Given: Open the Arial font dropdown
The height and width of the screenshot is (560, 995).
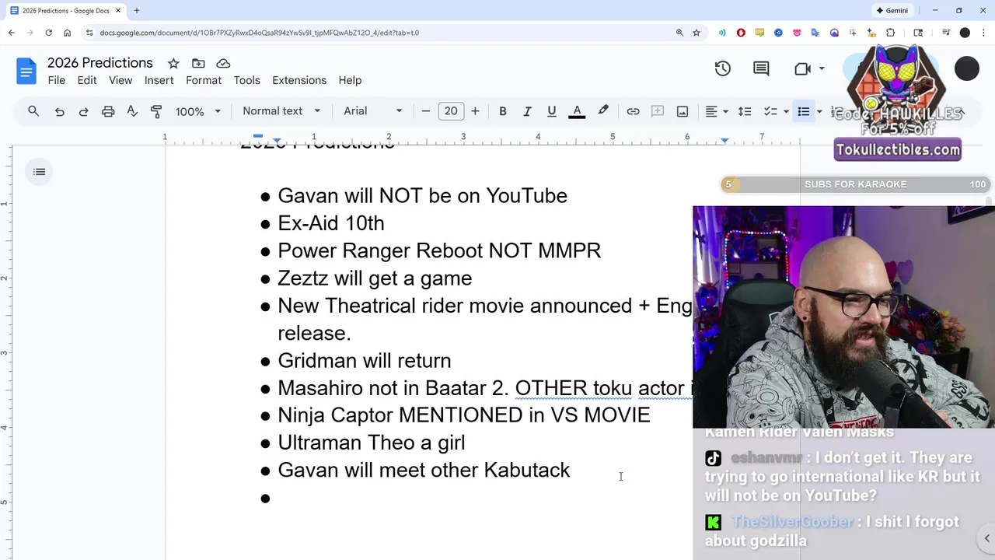Looking at the screenshot, I should 373,111.
